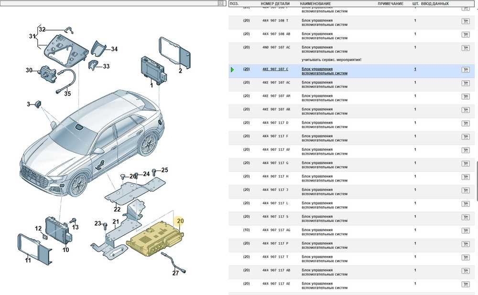This screenshot has height=295, width=478.
Task: Add part 4KE 907 107 AC to cart
Action: click(x=465, y=83)
